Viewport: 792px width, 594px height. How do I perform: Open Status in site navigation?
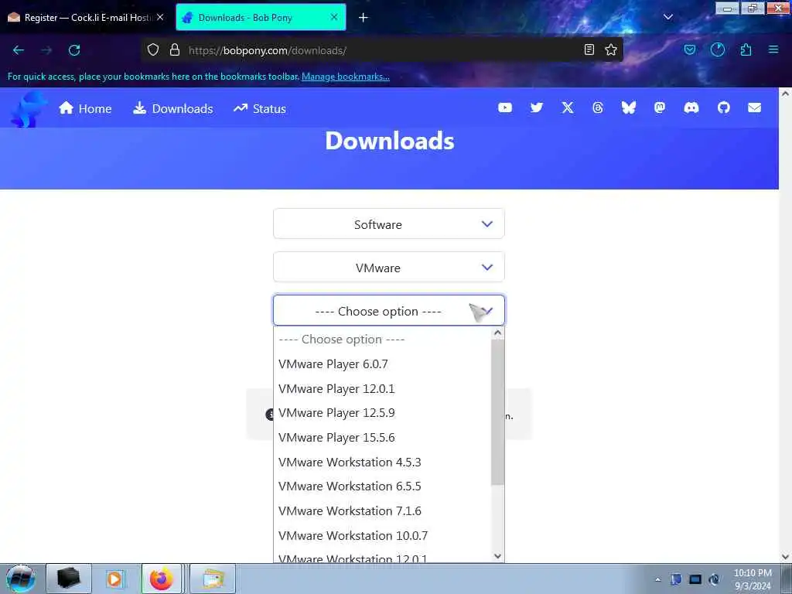[x=260, y=108]
